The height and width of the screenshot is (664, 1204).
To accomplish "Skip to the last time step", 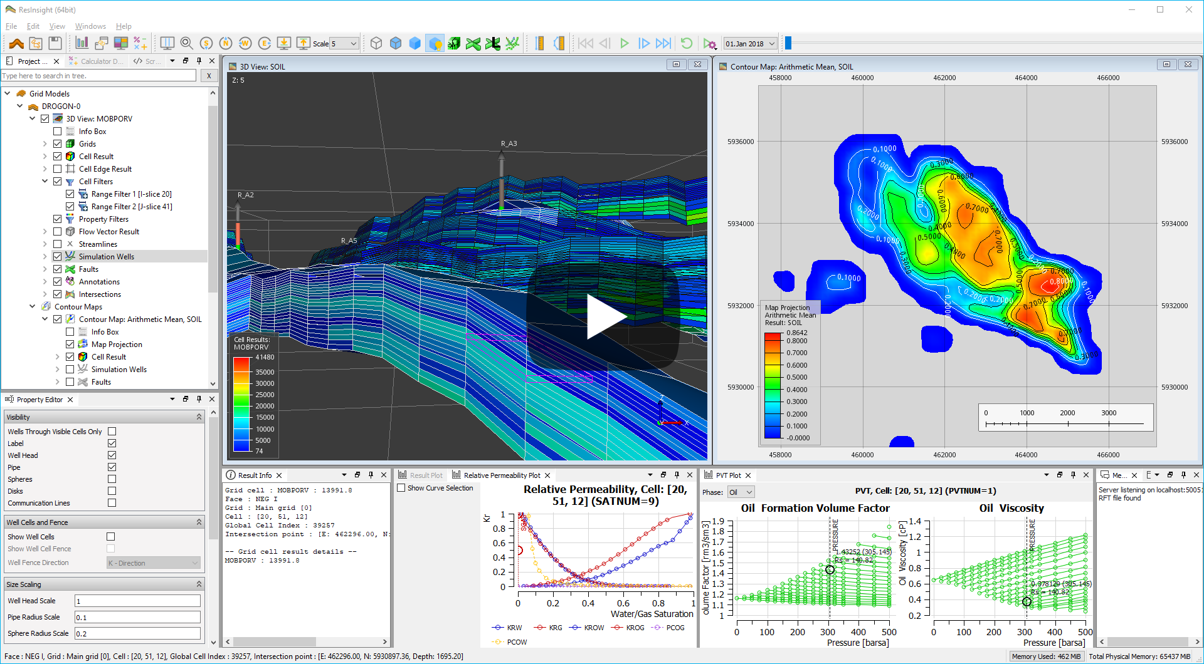I will (663, 43).
